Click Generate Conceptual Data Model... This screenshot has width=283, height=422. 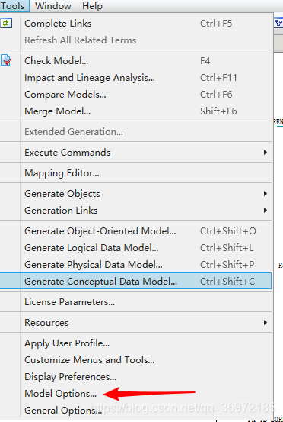point(135,282)
